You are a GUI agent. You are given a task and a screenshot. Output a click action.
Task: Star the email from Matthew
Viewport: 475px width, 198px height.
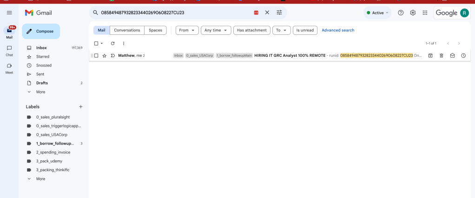tap(105, 55)
